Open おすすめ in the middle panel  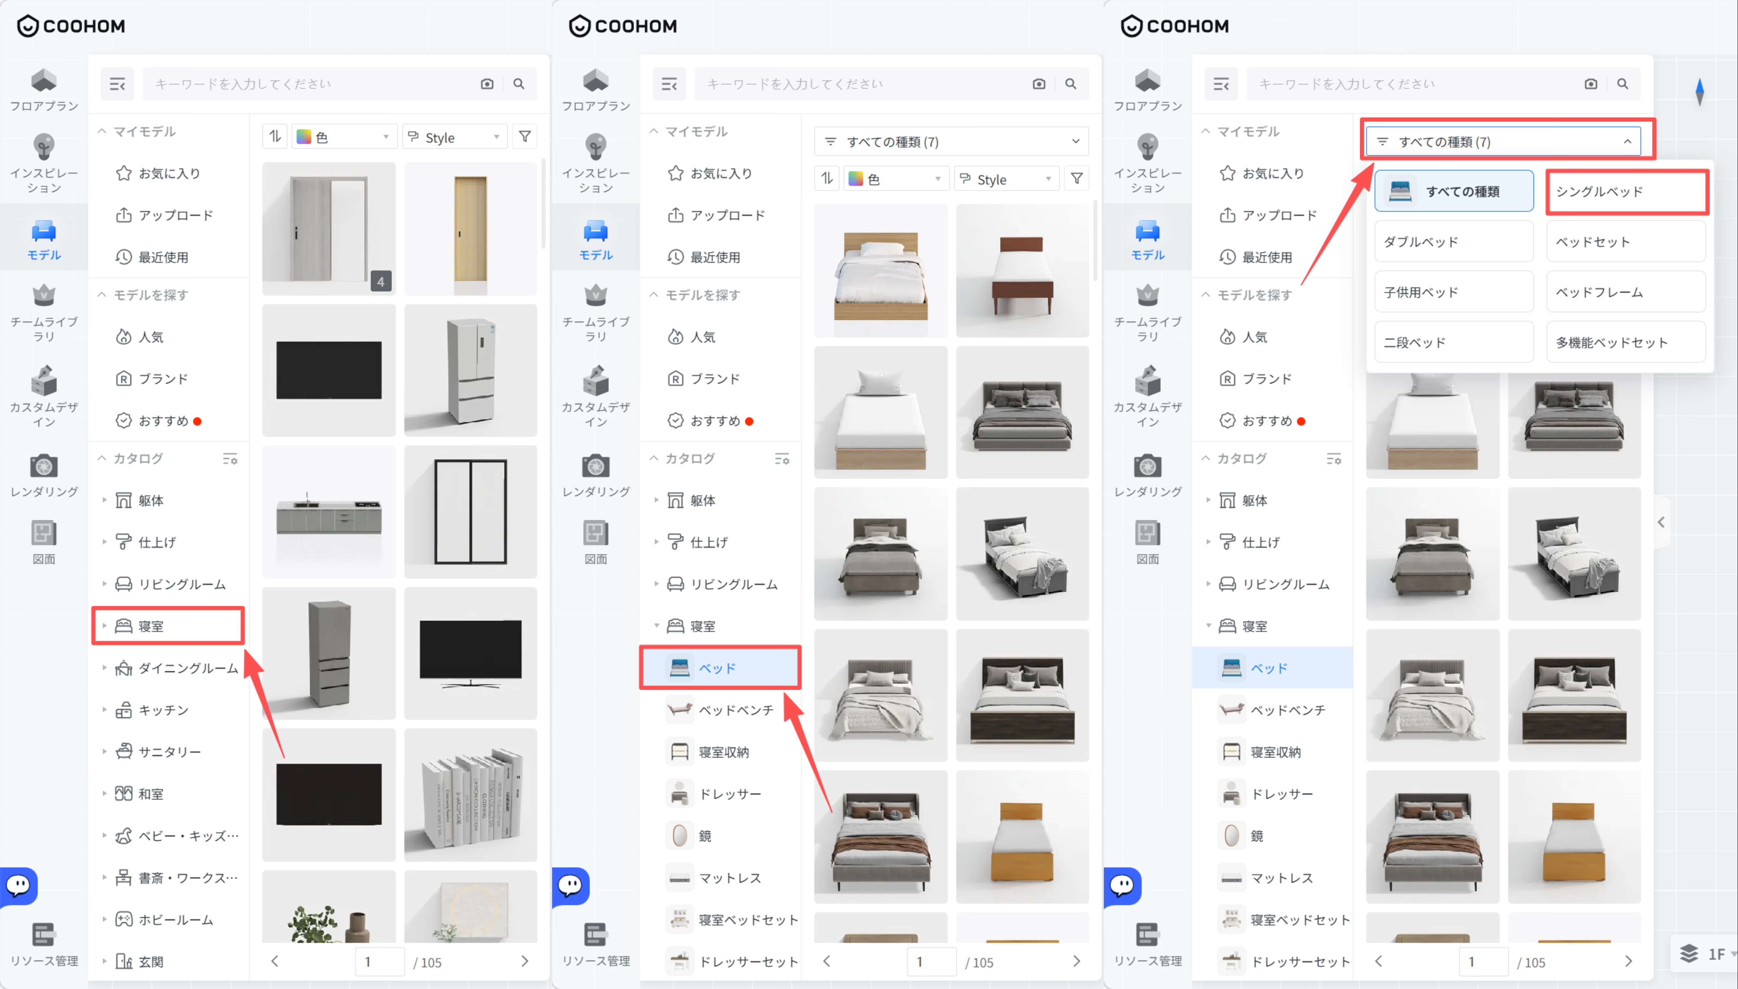point(720,420)
